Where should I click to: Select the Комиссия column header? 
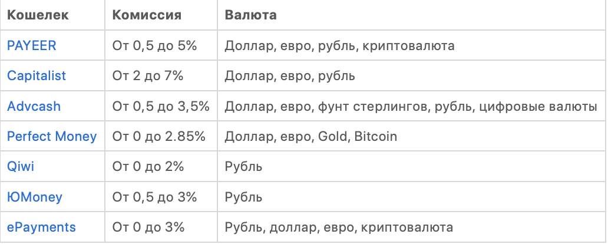[x=146, y=15]
